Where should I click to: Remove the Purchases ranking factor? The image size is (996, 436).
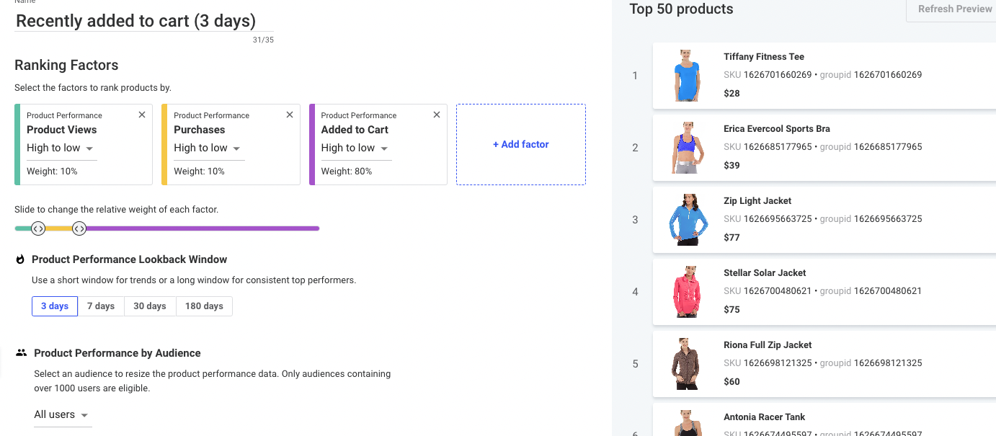(290, 115)
